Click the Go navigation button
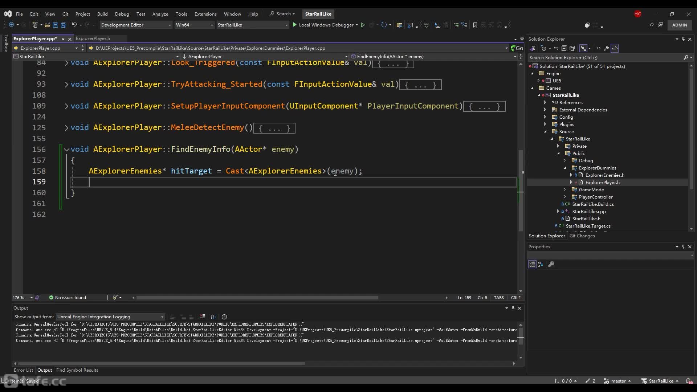Screen dimensions: 697x392 [x=517, y=48]
